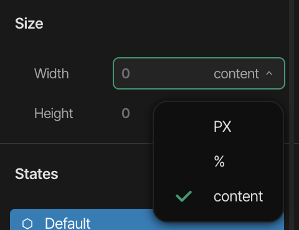Click the vertical scrollbar at the panel edge
The width and height of the screenshot is (299, 230).
point(292,115)
